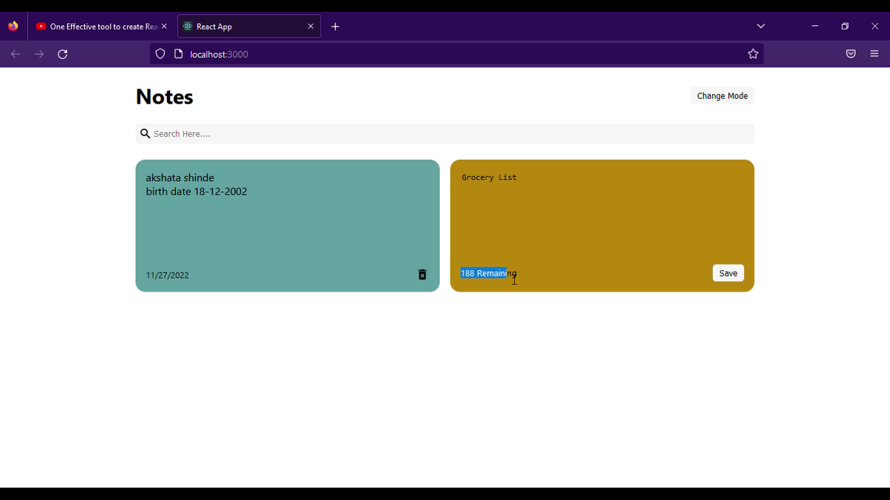
Task: Click the search magnifier icon
Action: (x=145, y=133)
